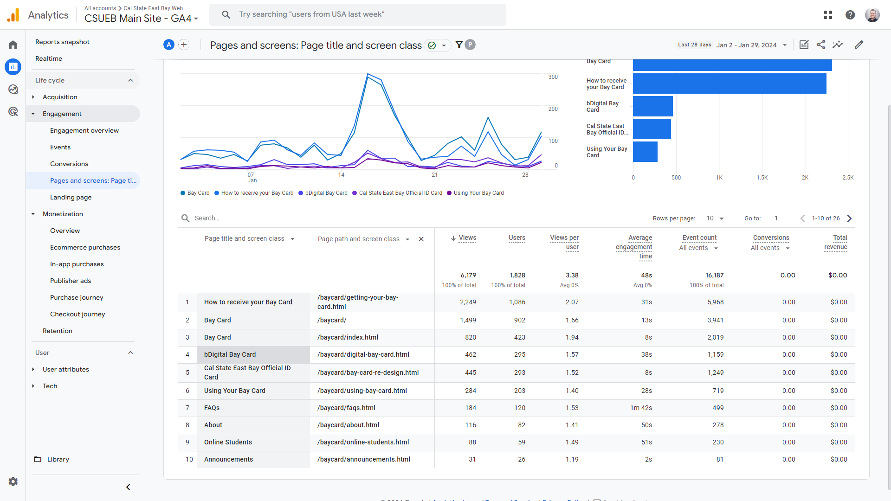The width and height of the screenshot is (891, 501).
Task: Toggle Cal State East Bay Official ID Card legend
Action: (397, 193)
